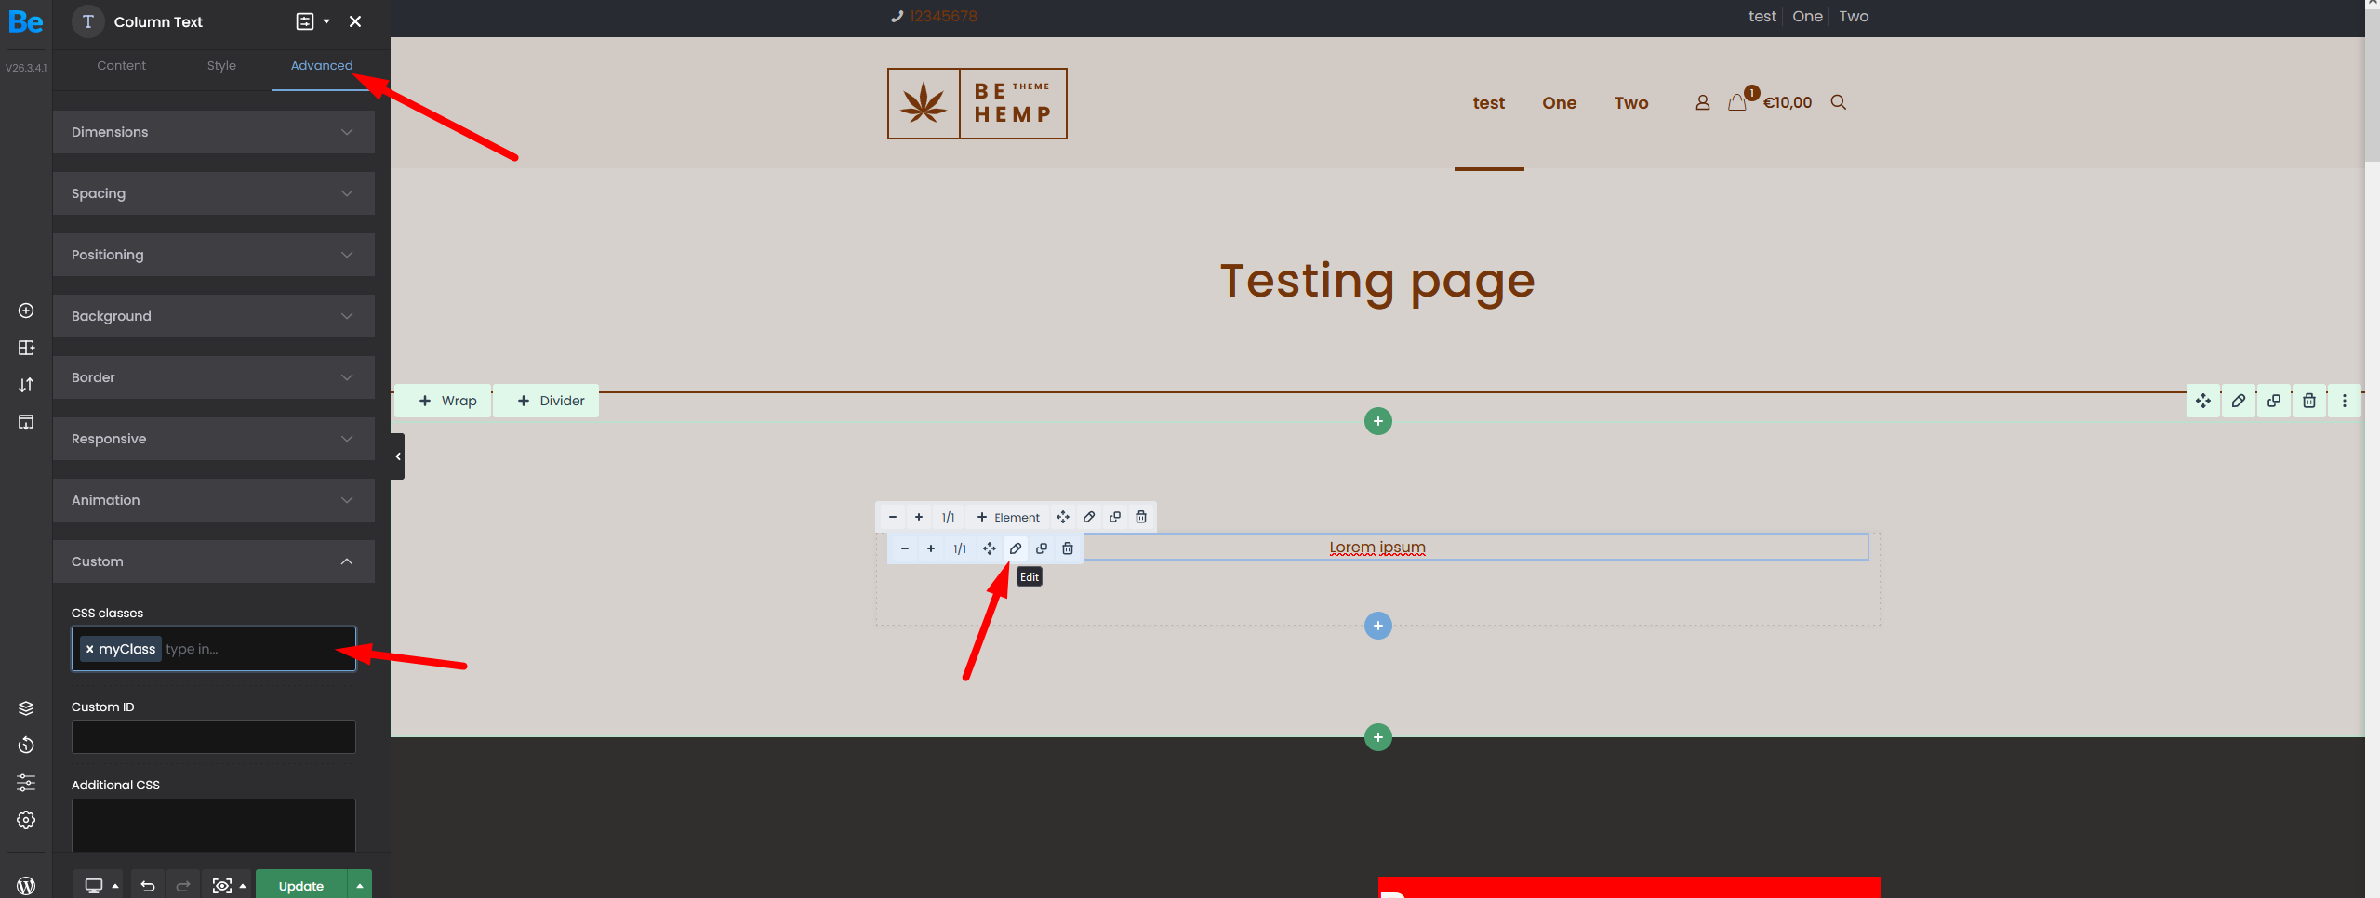The height and width of the screenshot is (898, 2380).
Task: Click the top bar phone number link
Action: (943, 16)
